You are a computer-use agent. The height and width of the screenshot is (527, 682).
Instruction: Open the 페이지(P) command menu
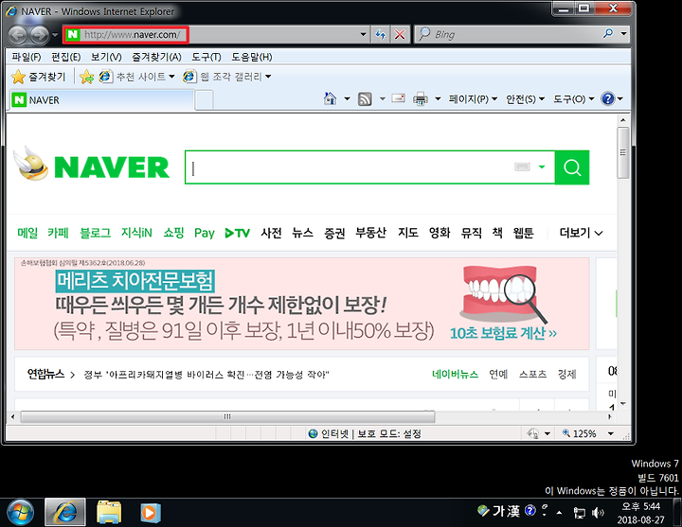click(x=473, y=99)
